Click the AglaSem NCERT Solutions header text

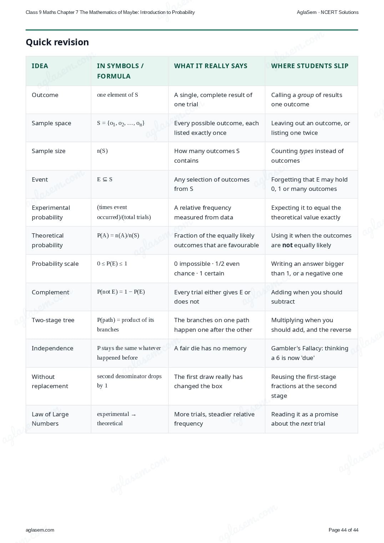coord(328,12)
